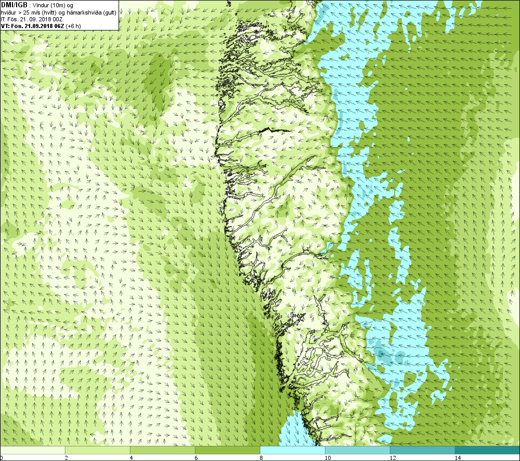
Task: Click the "Vindur (10m) og" text
Action: tap(53, 6)
